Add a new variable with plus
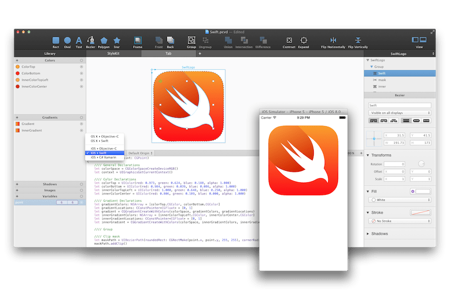This screenshot has width=453, height=302. tap(17, 196)
